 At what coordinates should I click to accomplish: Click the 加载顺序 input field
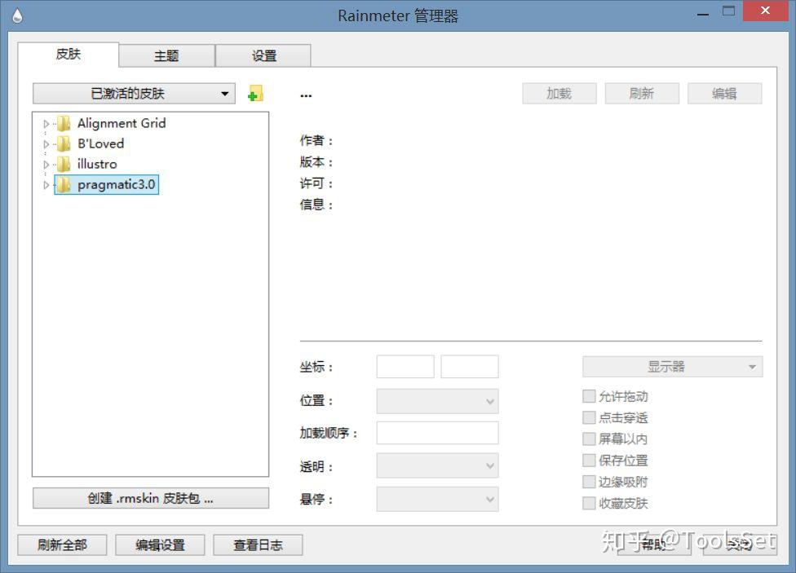point(437,433)
